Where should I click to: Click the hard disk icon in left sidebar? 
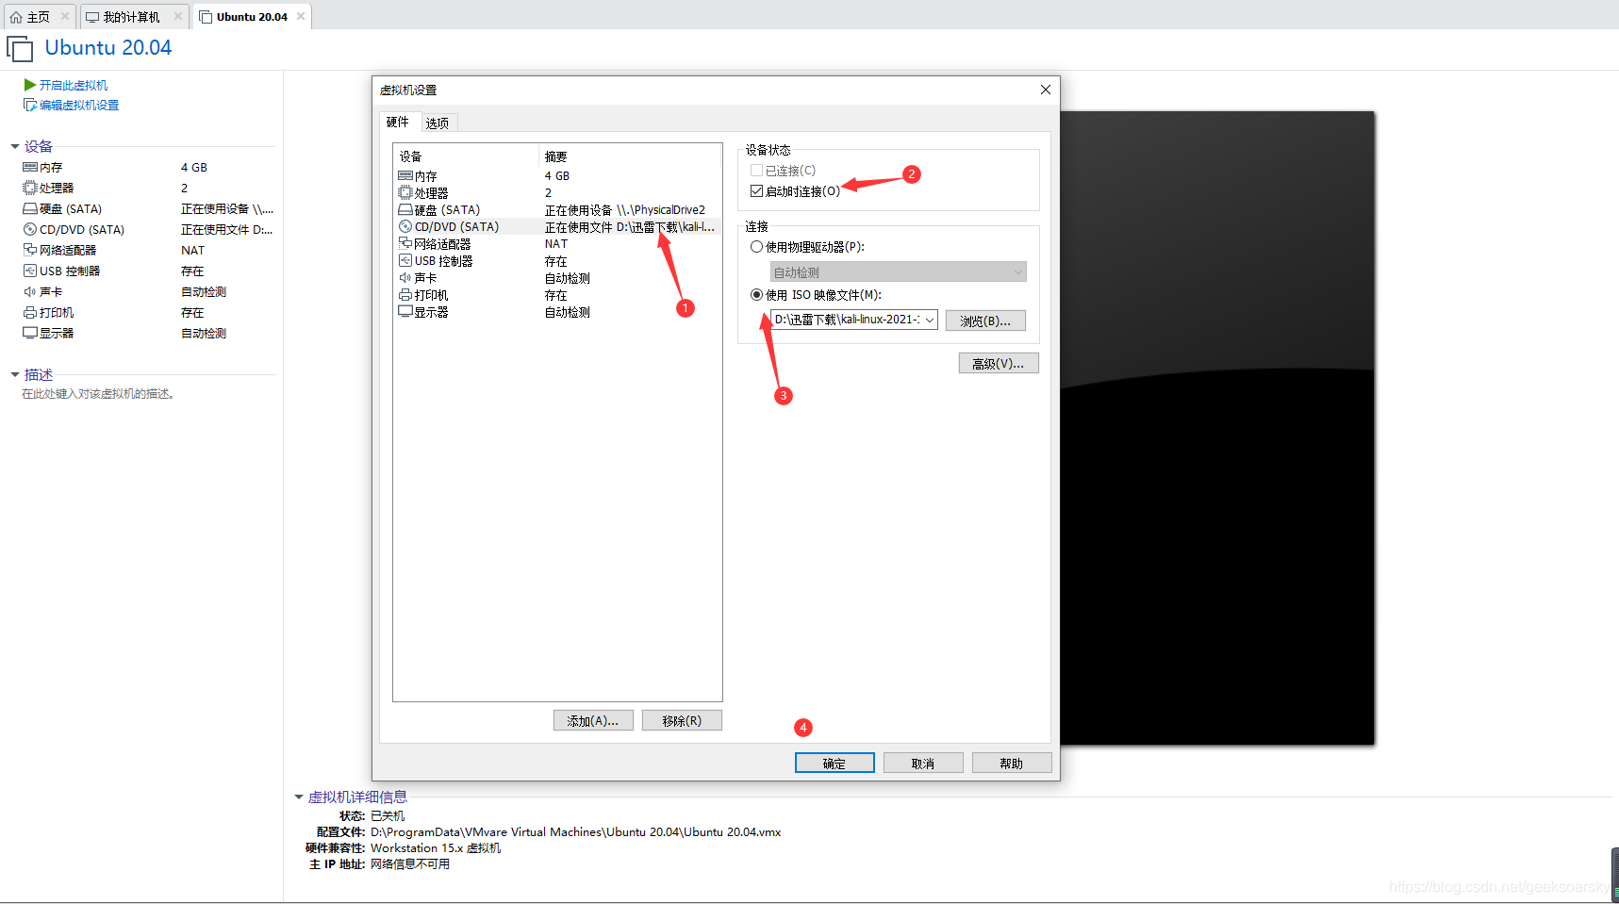[30, 208]
